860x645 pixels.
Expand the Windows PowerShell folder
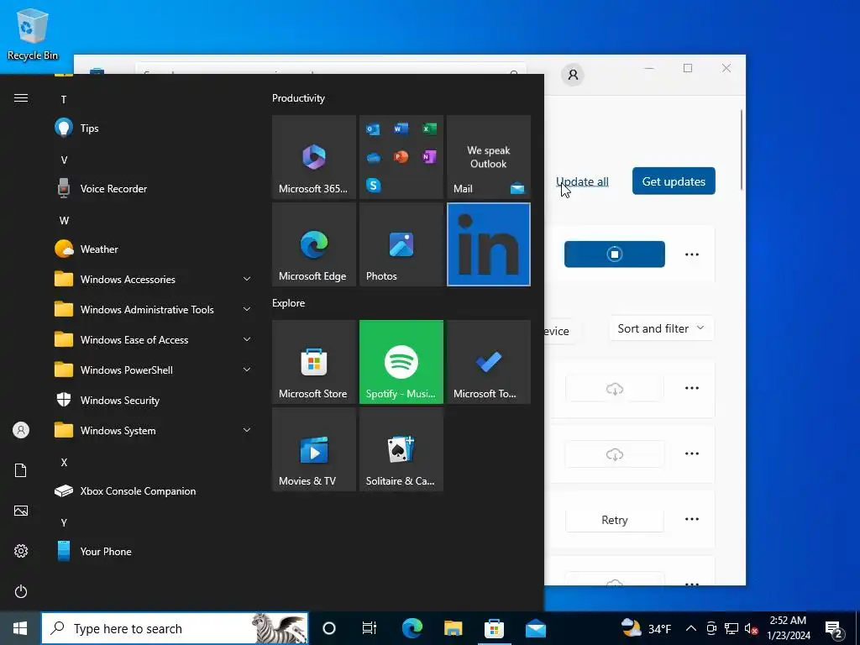point(154,370)
